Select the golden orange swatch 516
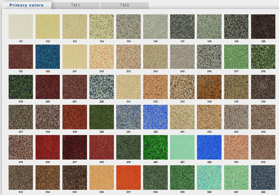279x195 pixels. tap(102, 177)
